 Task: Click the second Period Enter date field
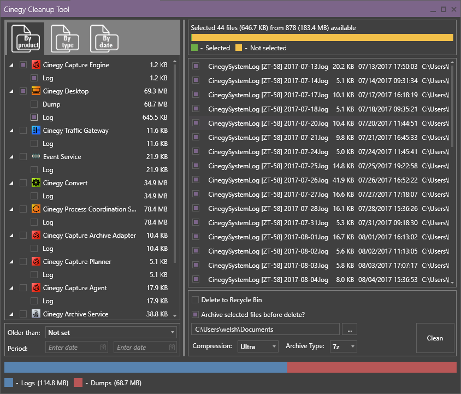145,347
